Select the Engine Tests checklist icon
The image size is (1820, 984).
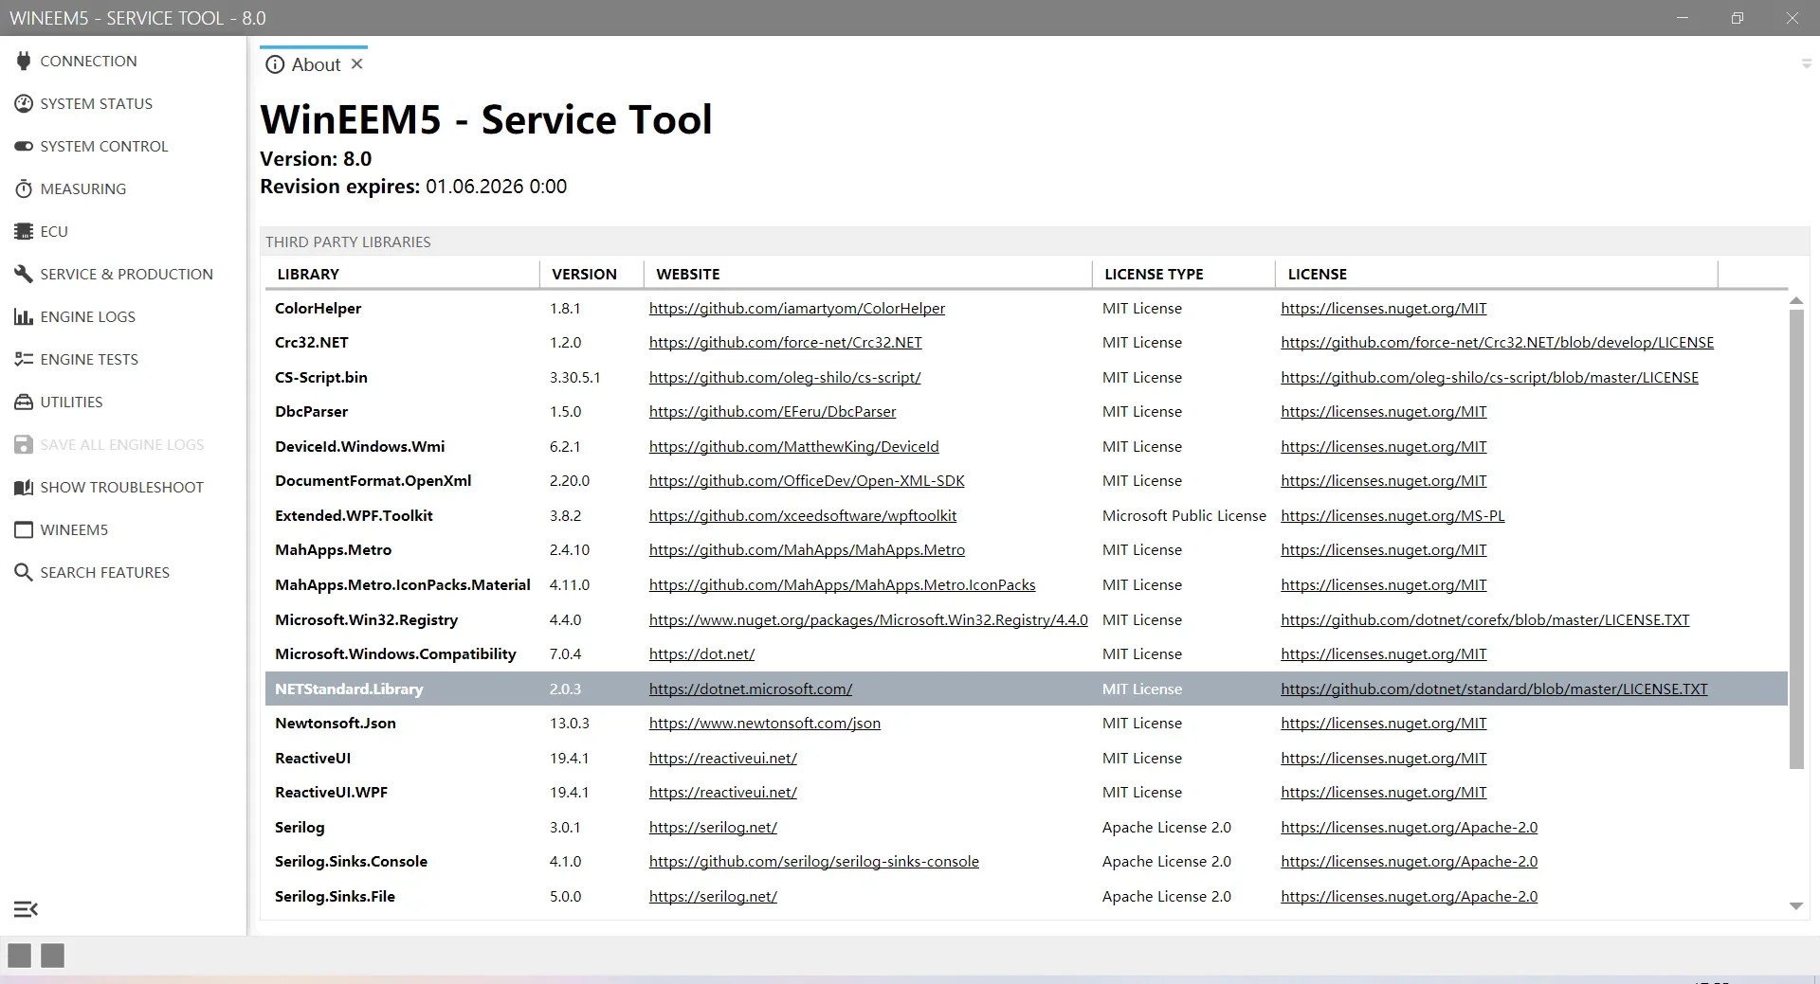tap(24, 359)
